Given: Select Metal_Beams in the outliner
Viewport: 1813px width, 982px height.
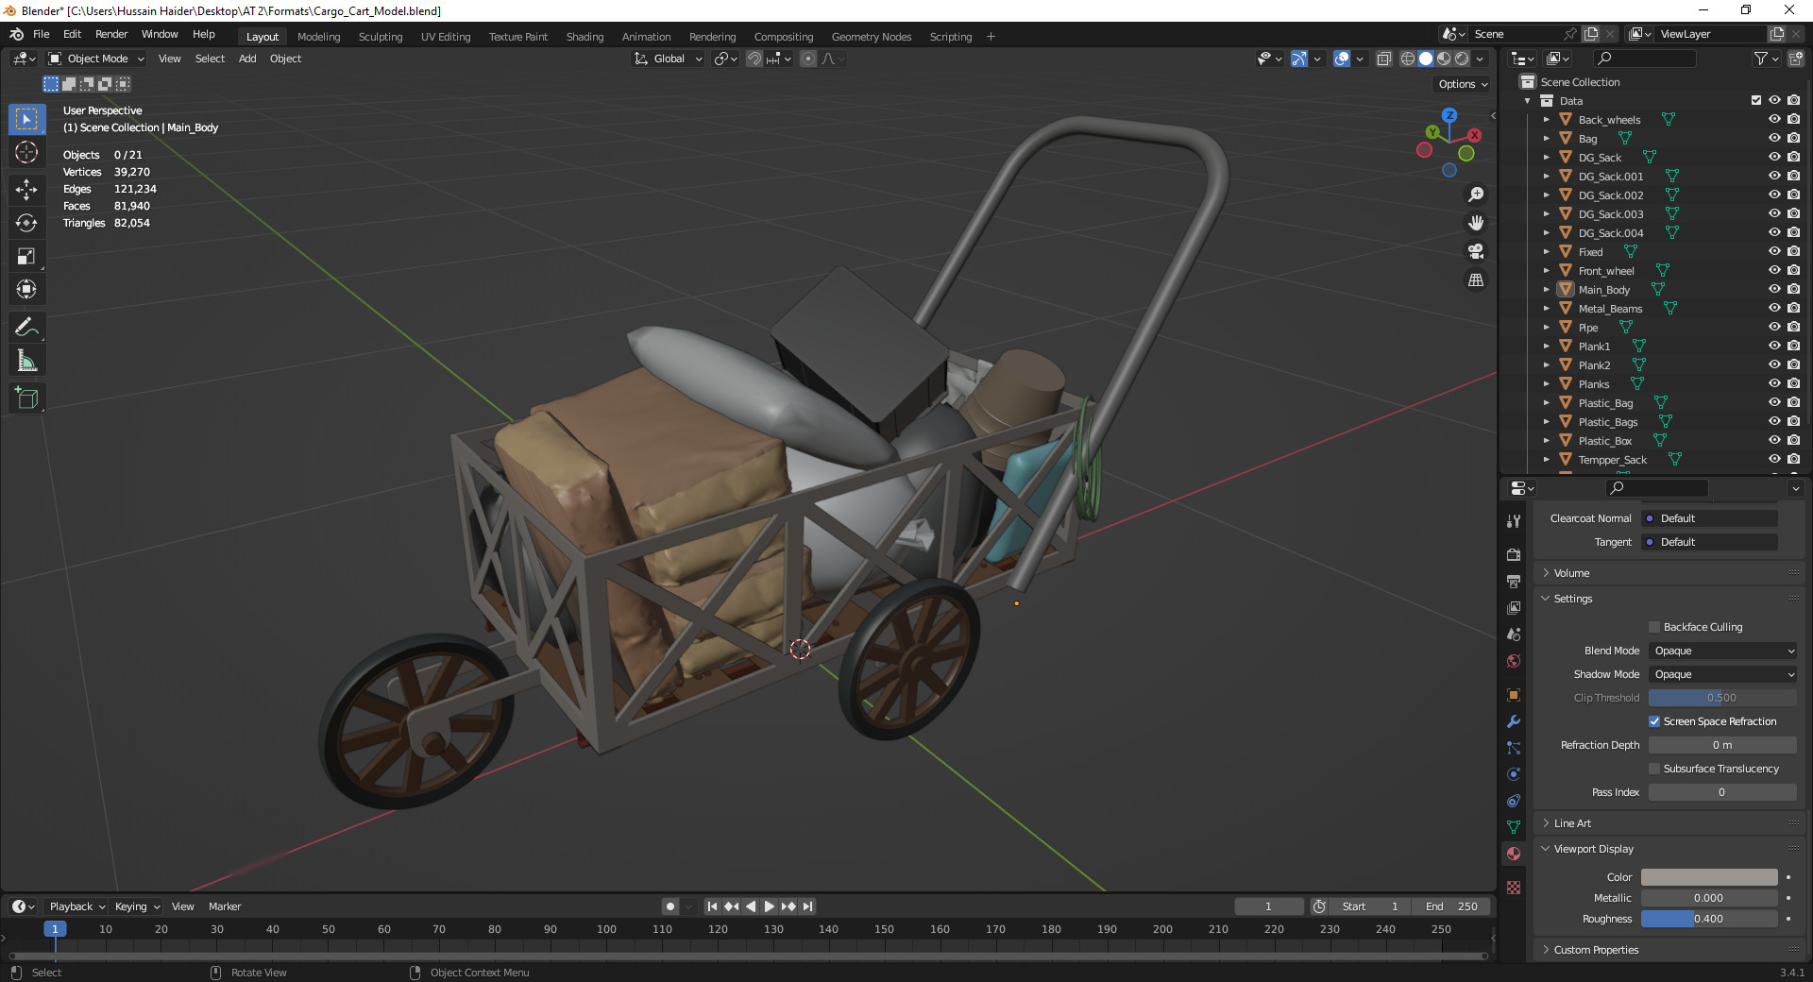Looking at the screenshot, I should [x=1610, y=309].
